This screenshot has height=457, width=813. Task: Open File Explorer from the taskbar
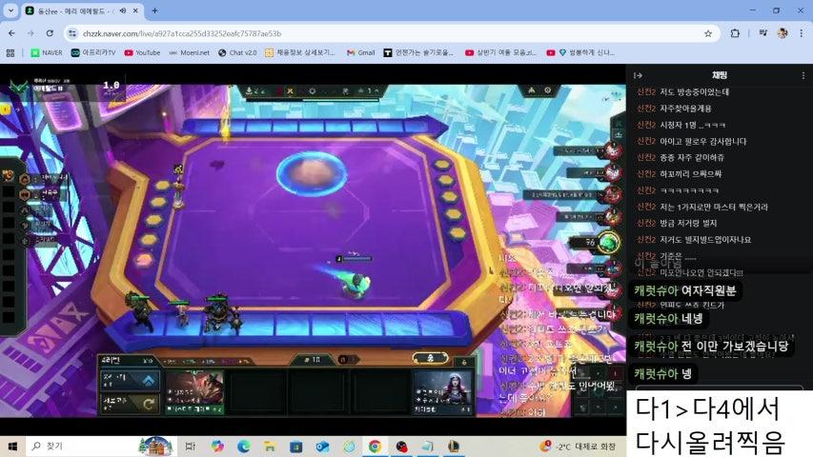(270, 447)
